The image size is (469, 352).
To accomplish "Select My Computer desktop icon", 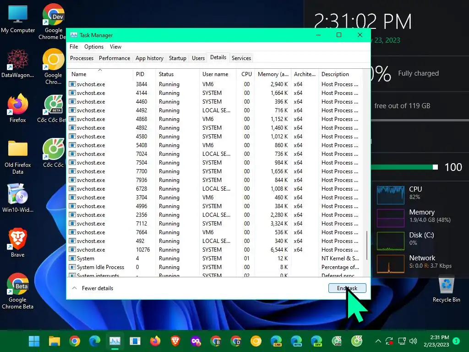I will click(18, 19).
